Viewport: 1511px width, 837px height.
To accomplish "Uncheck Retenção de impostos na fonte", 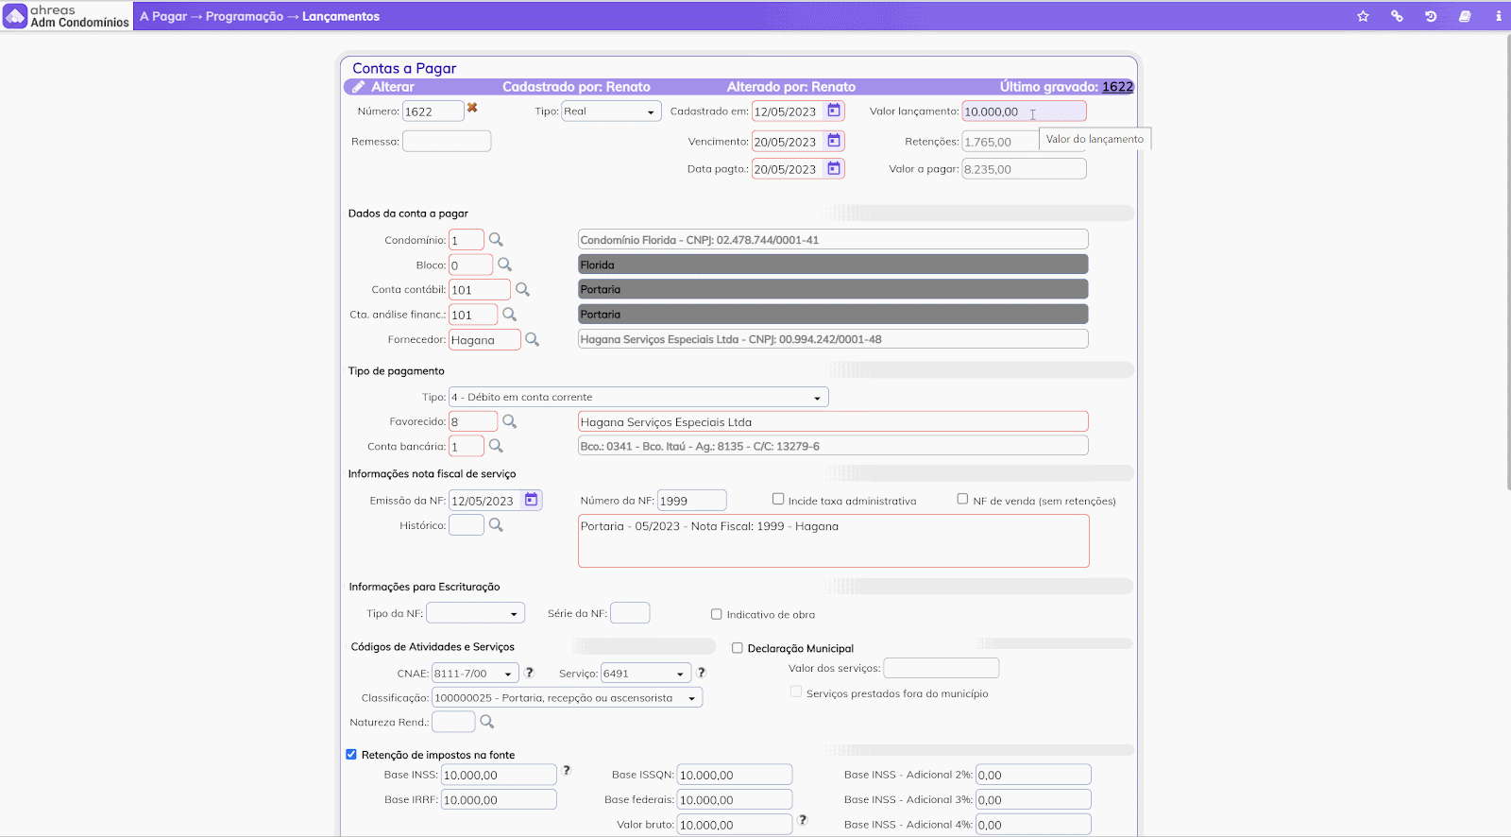I will click(351, 755).
